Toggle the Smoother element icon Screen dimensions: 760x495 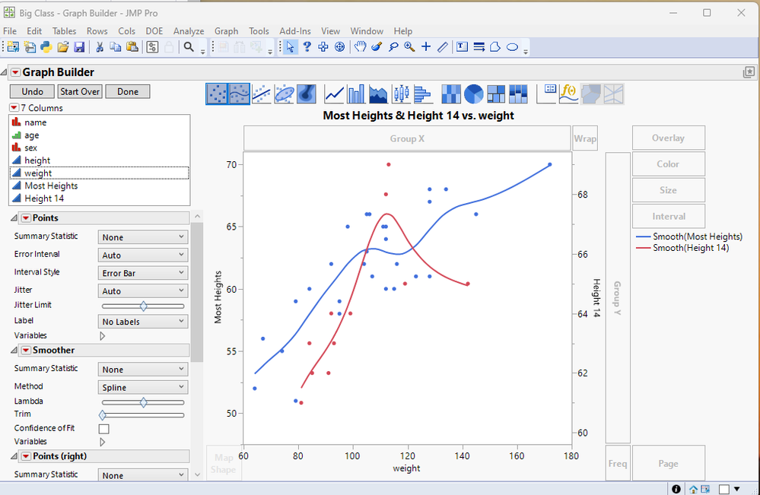coord(239,94)
